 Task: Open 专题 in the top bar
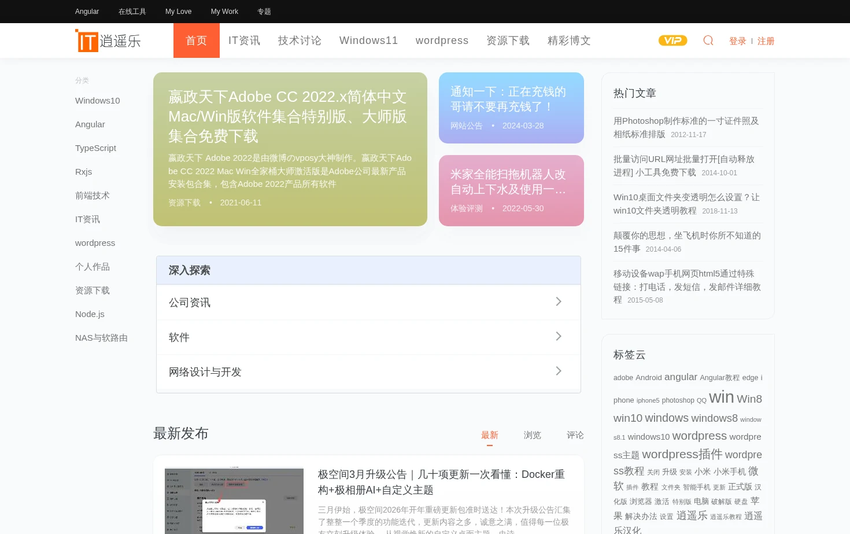click(x=264, y=12)
